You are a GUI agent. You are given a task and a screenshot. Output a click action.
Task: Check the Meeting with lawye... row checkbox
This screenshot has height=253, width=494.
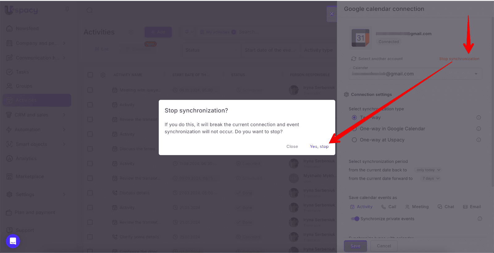[x=90, y=90]
